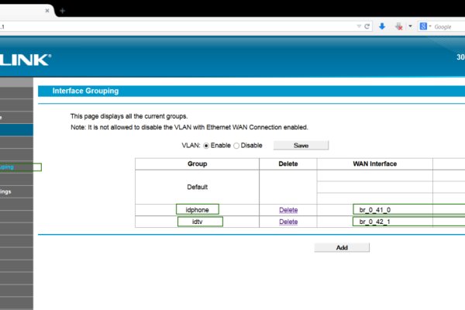This screenshot has height=310, width=465.
Task: Delete the idphone group
Action: (x=288, y=209)
